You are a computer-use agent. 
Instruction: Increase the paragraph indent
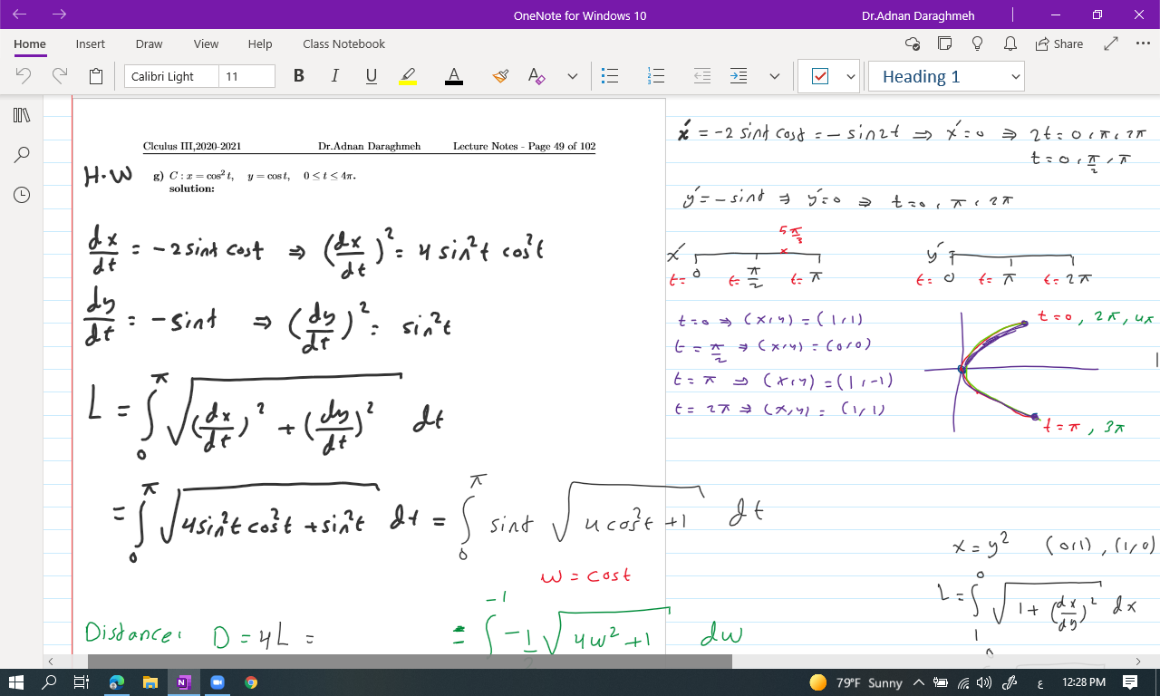tap(739, 76)
